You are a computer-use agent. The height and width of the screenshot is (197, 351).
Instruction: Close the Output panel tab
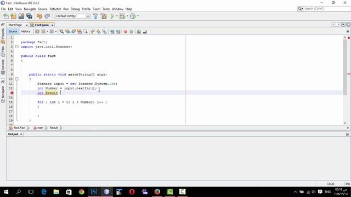21,134
